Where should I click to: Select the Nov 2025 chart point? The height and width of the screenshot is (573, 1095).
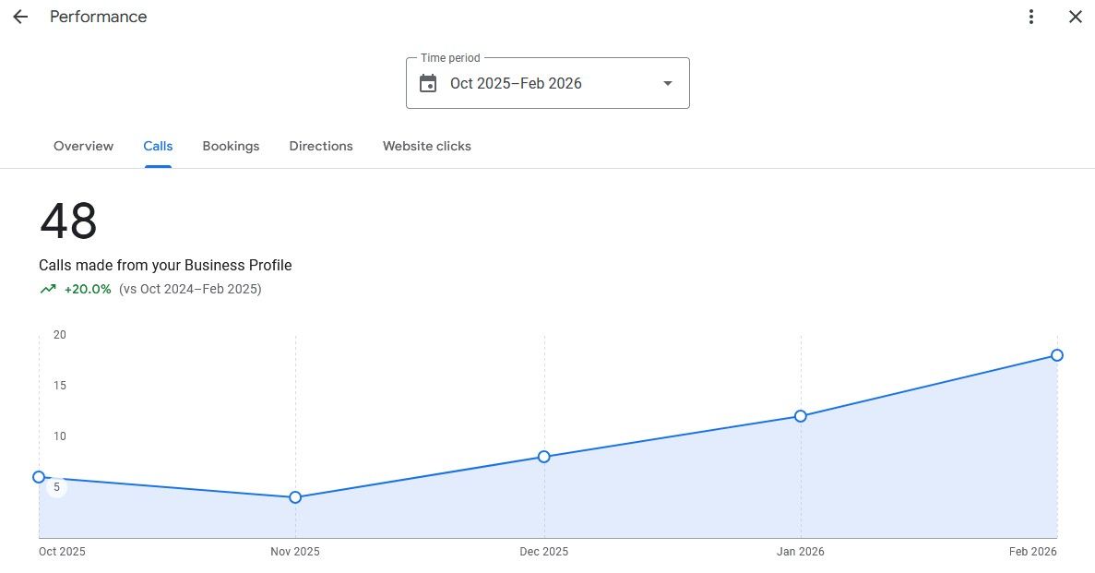(295, 497)
